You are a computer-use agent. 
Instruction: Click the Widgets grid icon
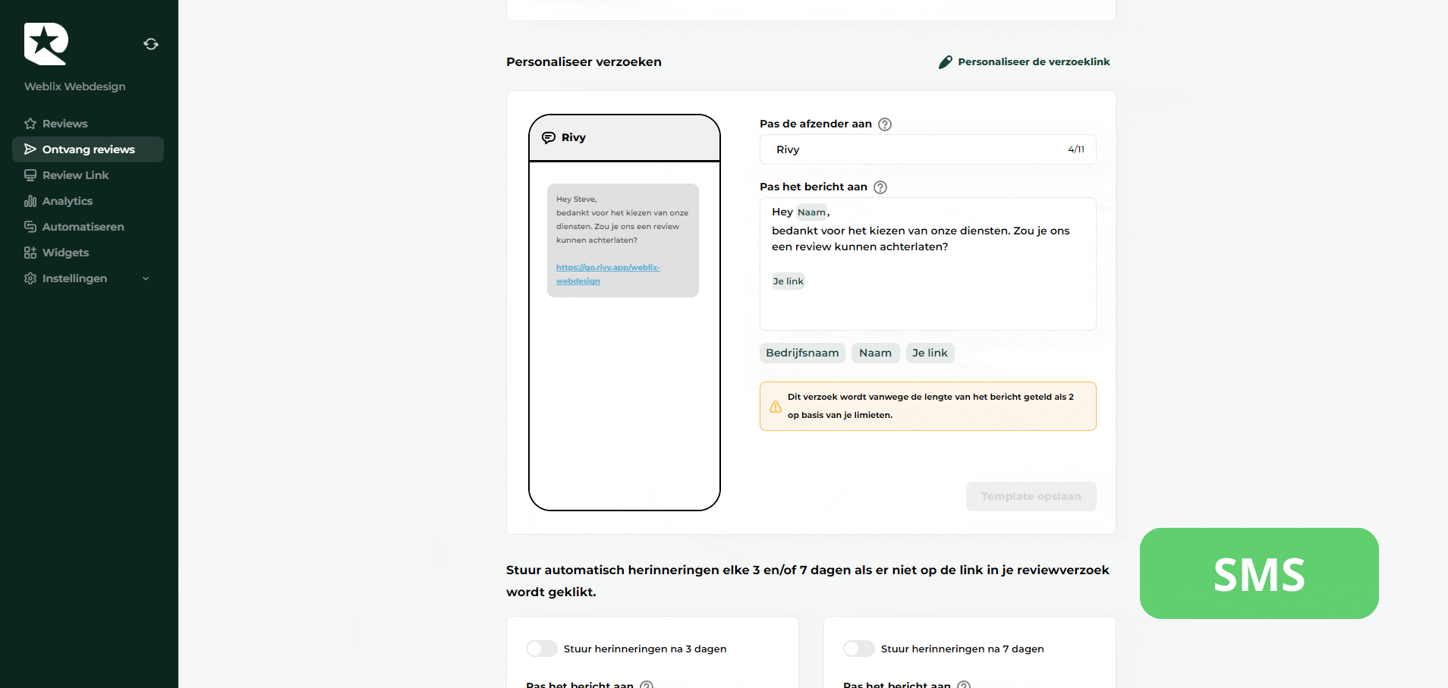click(x=30, y=253)
